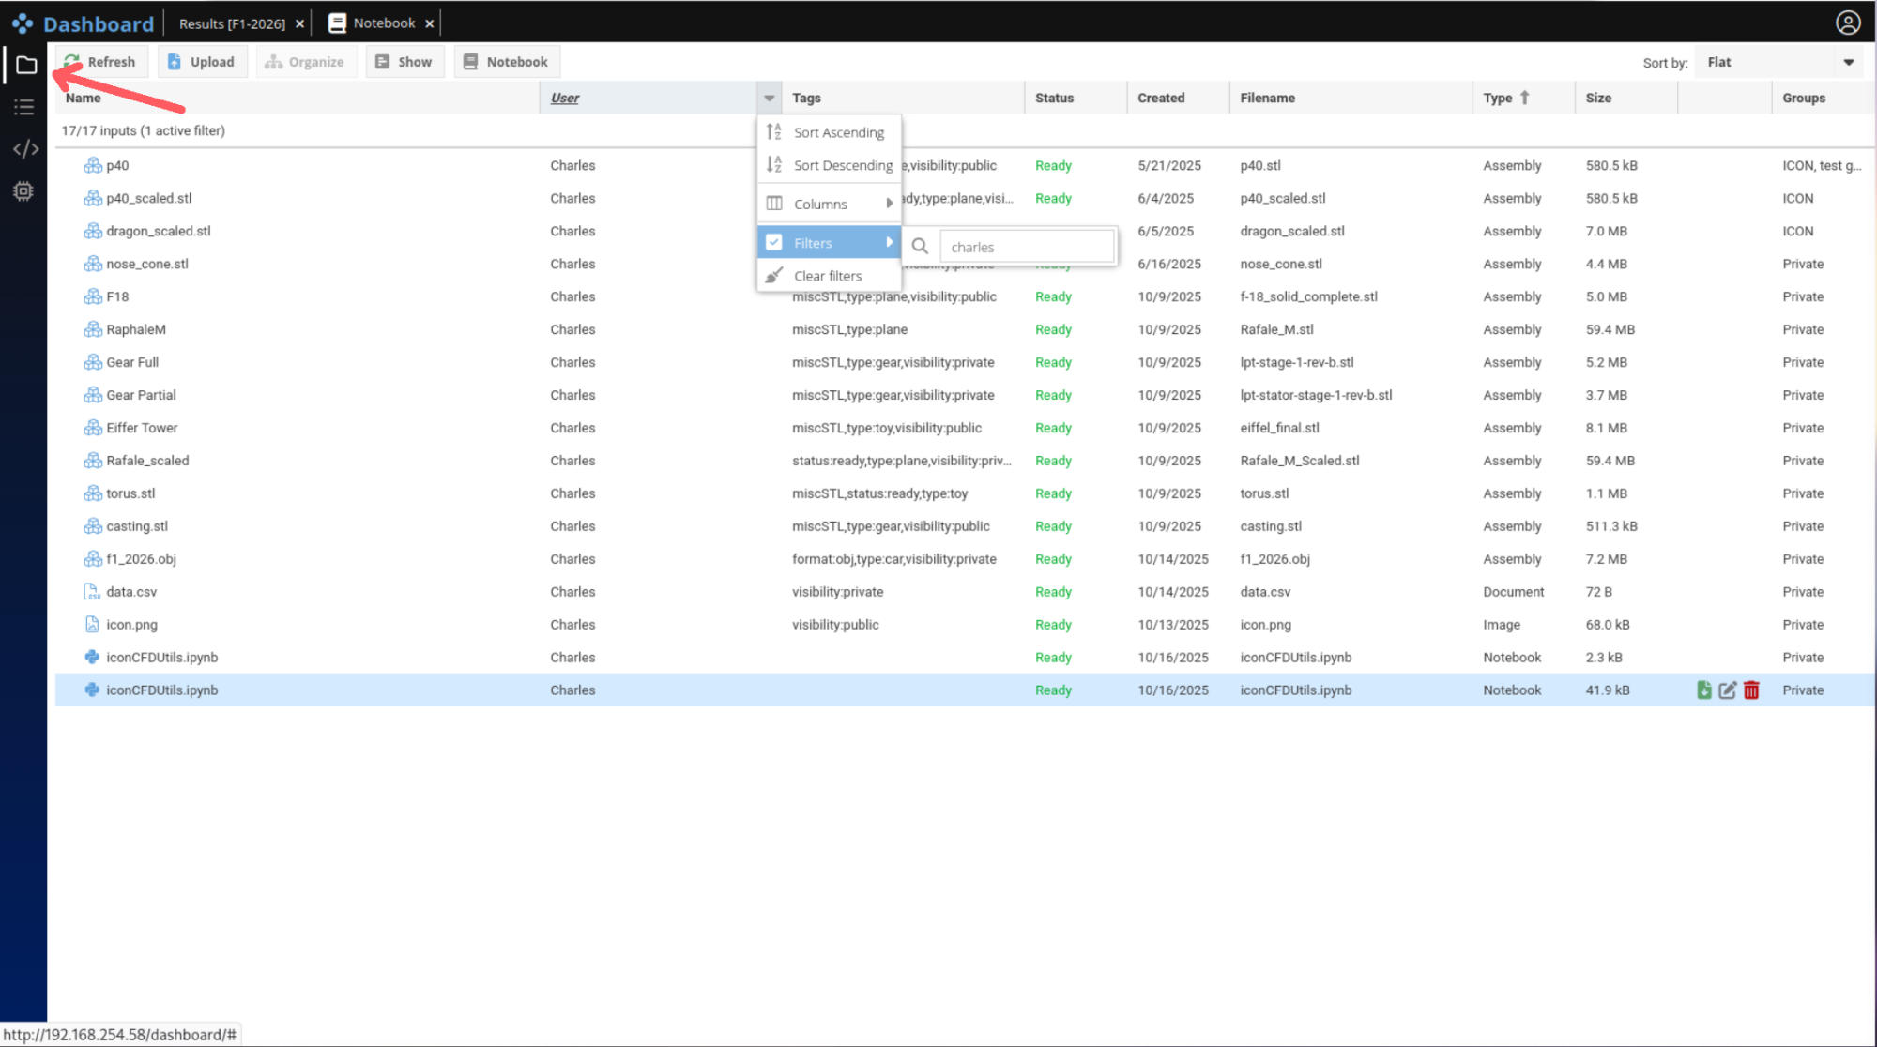Open the User column dropdown arrow
Screen dimensions: 1877x1047
click(769, 98)
